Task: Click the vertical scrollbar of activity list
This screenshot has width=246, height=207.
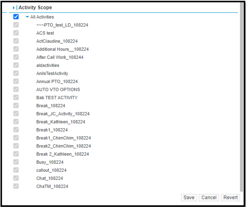Action: pos(242,97)
